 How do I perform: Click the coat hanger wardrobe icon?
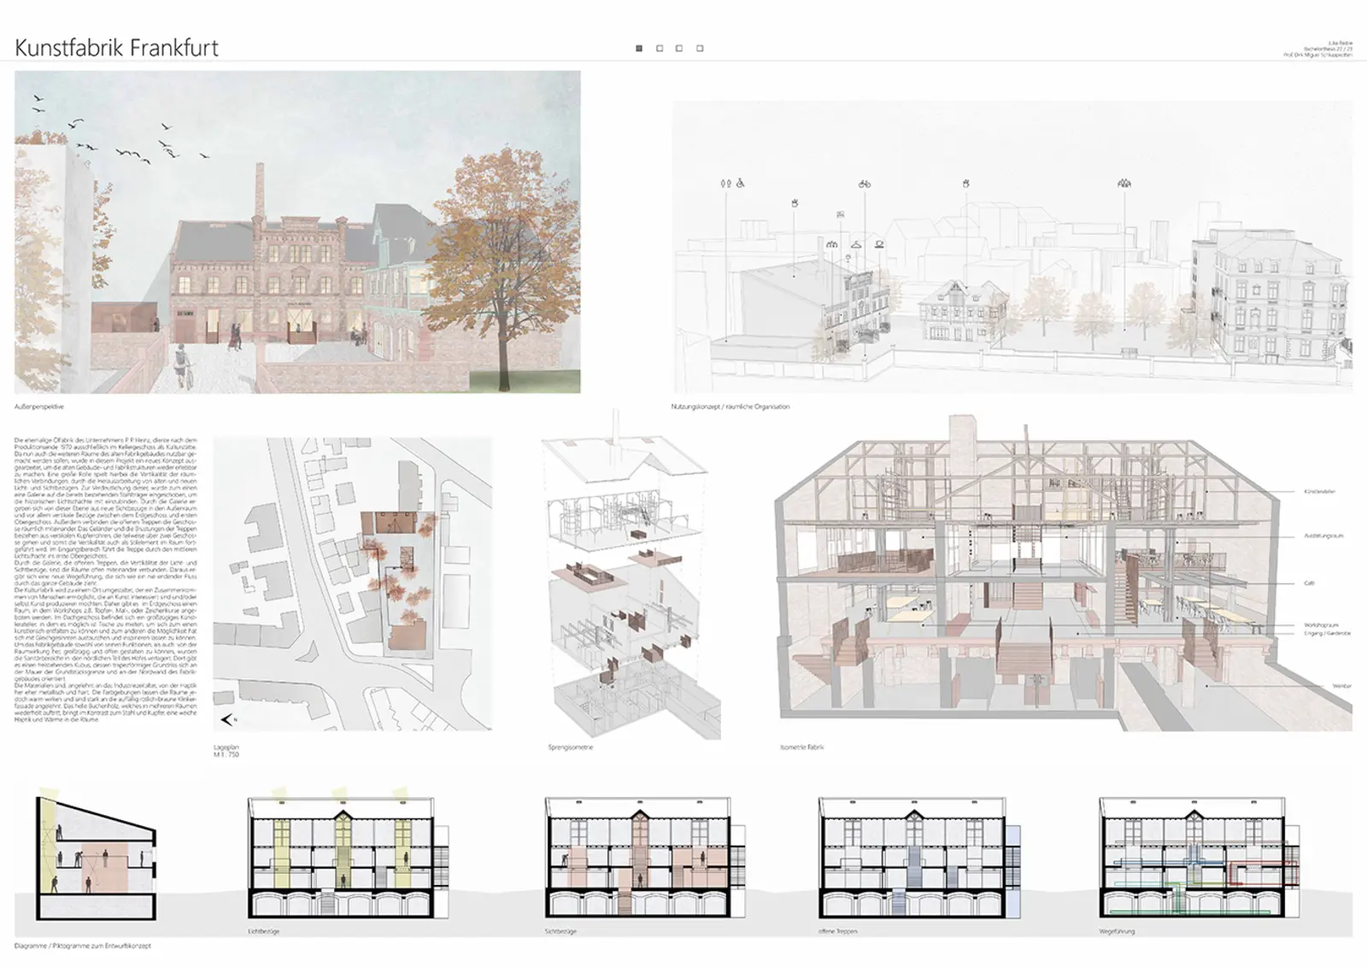pos(855,244)
